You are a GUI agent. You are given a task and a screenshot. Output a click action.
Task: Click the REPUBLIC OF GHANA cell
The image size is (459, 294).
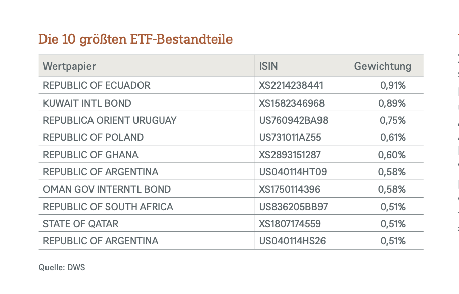(x=90, y=155)
